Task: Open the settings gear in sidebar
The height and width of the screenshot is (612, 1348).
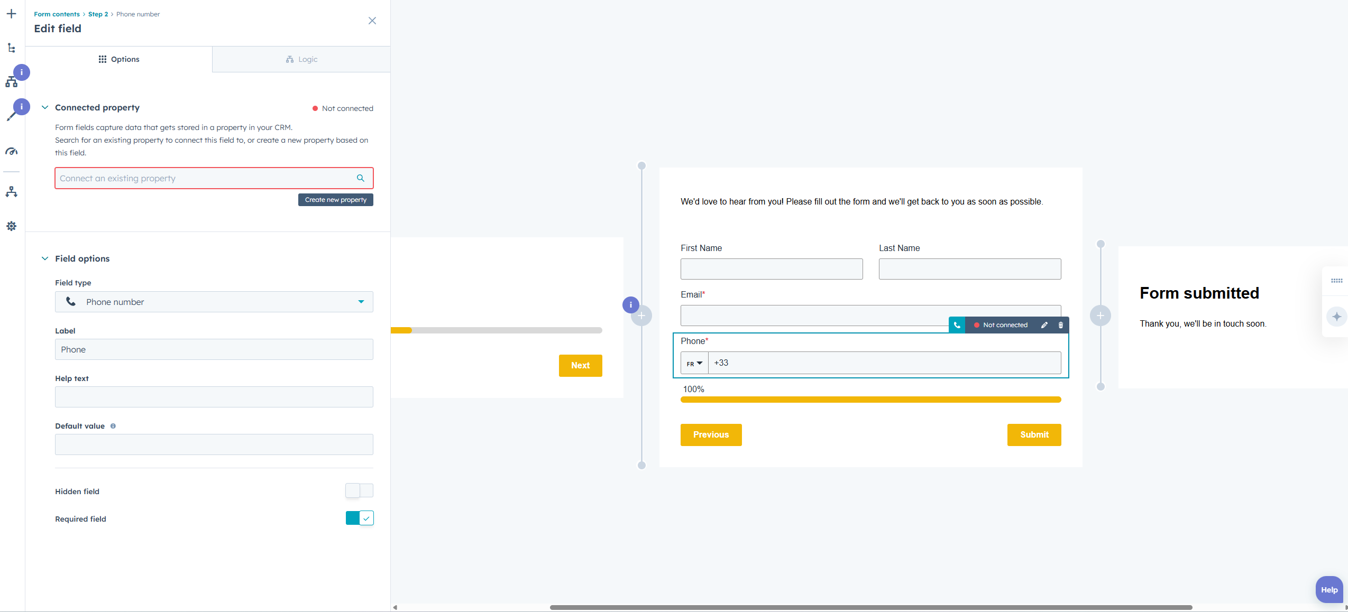Action: (11, 226)
